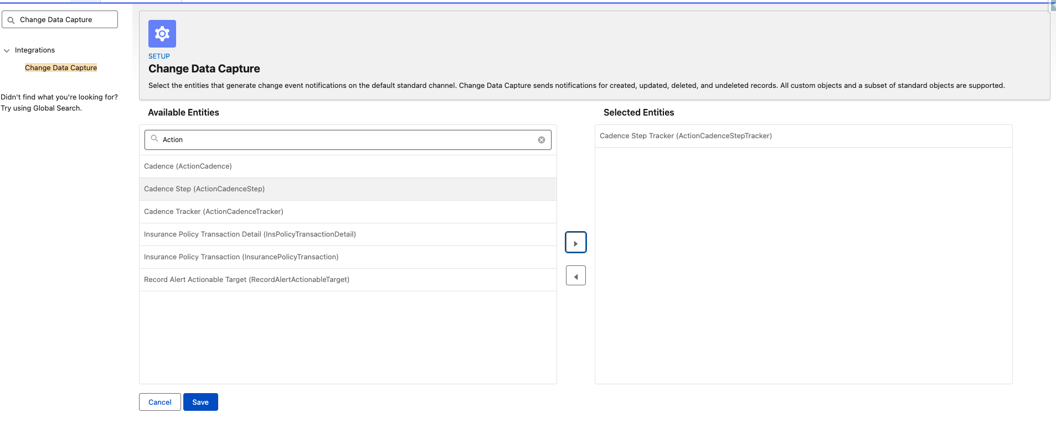Click the Save button
This screenshot has width=1056, height=439.
click(200, 402)
